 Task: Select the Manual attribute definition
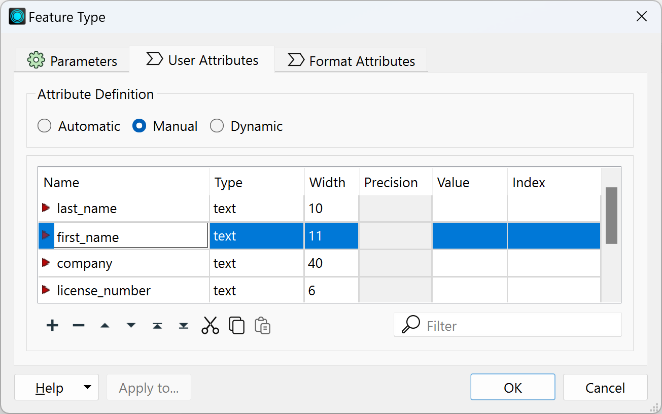coord(138,126)
